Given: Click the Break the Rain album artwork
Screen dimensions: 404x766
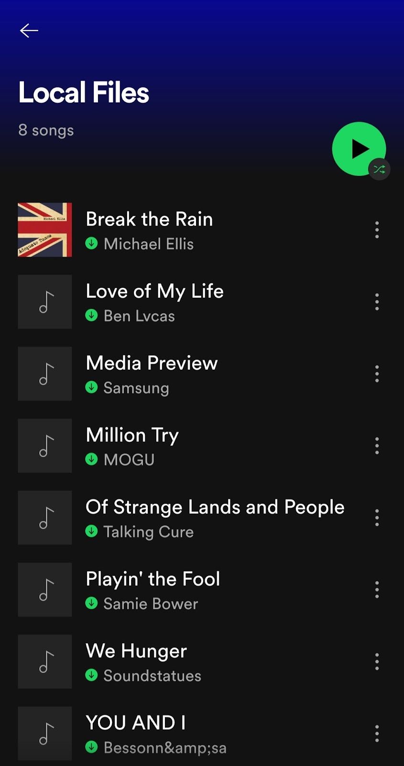Looking at the screenshot, I should coord(45,230).
